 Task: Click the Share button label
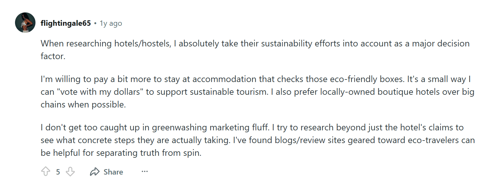[x=112, y=172]
